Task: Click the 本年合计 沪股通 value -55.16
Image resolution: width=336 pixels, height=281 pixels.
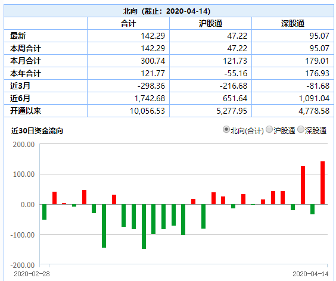Action: (235, 73)
